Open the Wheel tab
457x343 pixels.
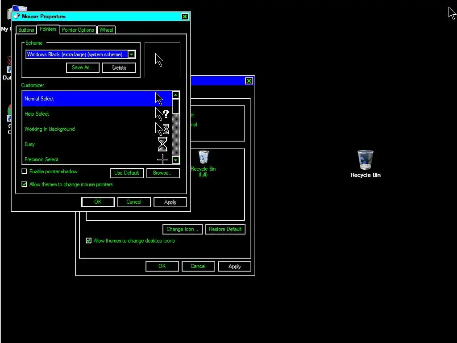[106, 30]
